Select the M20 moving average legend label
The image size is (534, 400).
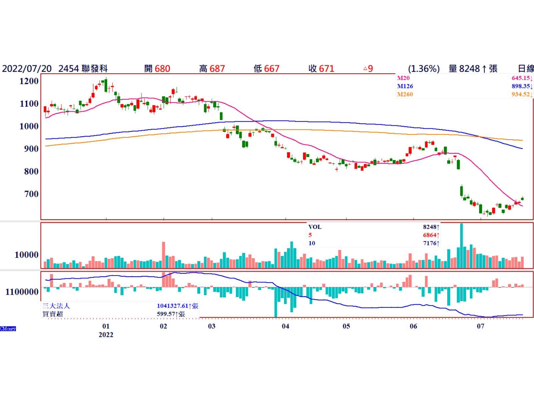(403, 78)
